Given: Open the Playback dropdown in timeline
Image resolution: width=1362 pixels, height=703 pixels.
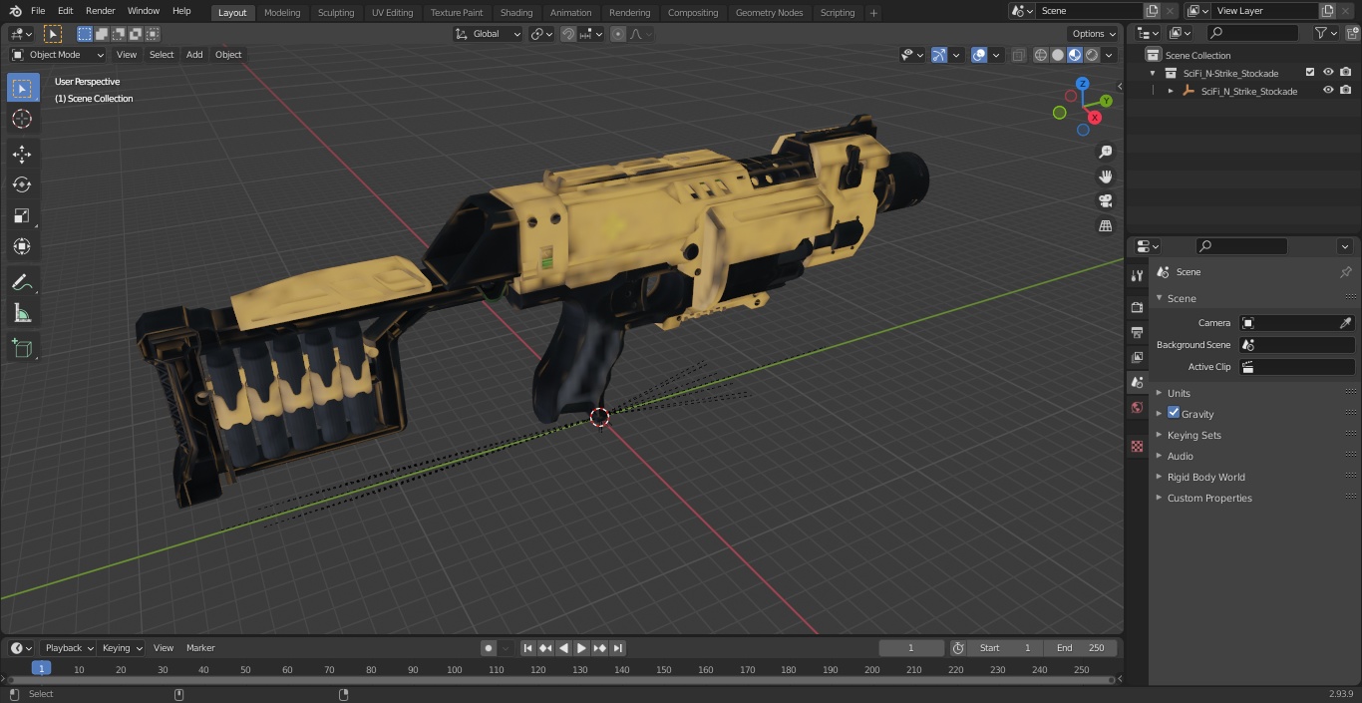Looking at the screenshot, I should 69,648.
